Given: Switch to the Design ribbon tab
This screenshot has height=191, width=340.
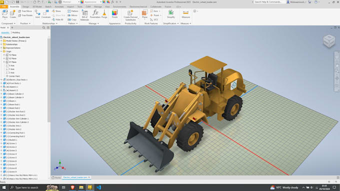Looking at the screenshot, I should pos(25,6).
